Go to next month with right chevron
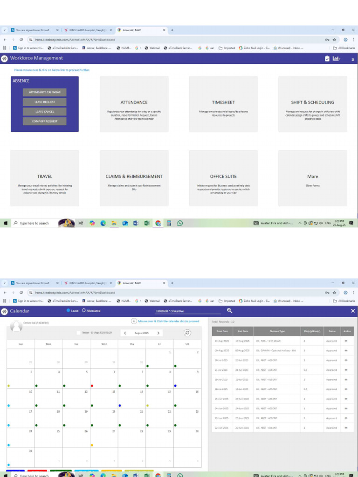The height and width of the screenshot is (477, 358). [x=158, y=333]
